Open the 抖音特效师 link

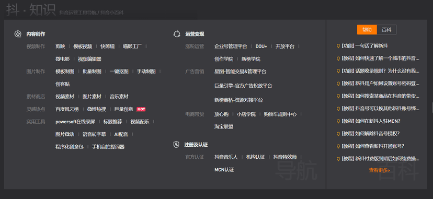tap(285, 157)
